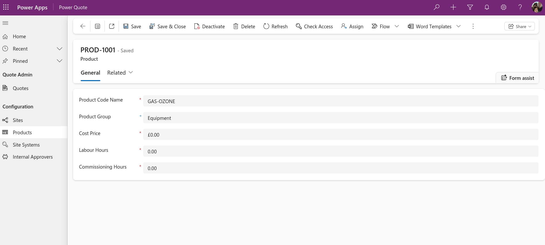Click Save & Close
Viewport: 545px width, 245px height.
[x=168, y=26]
